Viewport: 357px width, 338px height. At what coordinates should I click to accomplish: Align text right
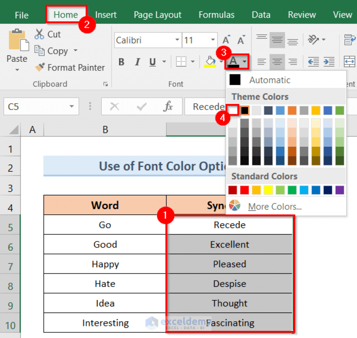coord(292,62)
